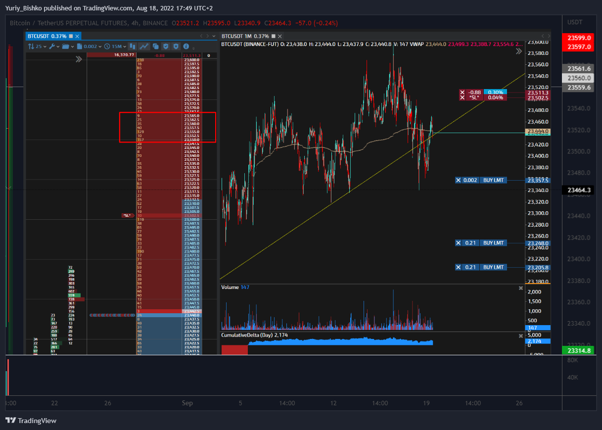Close the BTCUSDT 0.37% DOM tab
Viewport: 602px width, 430px height.
pyautogui.click(x=77, y=36)
